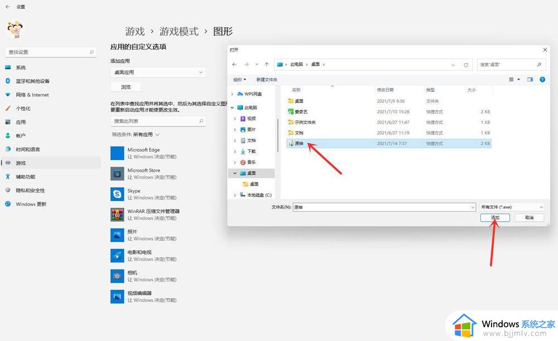Viewport: 558px width, 341px height.
Task: Select the Microsoft Store app icon
Action: (x=117, y=173)
